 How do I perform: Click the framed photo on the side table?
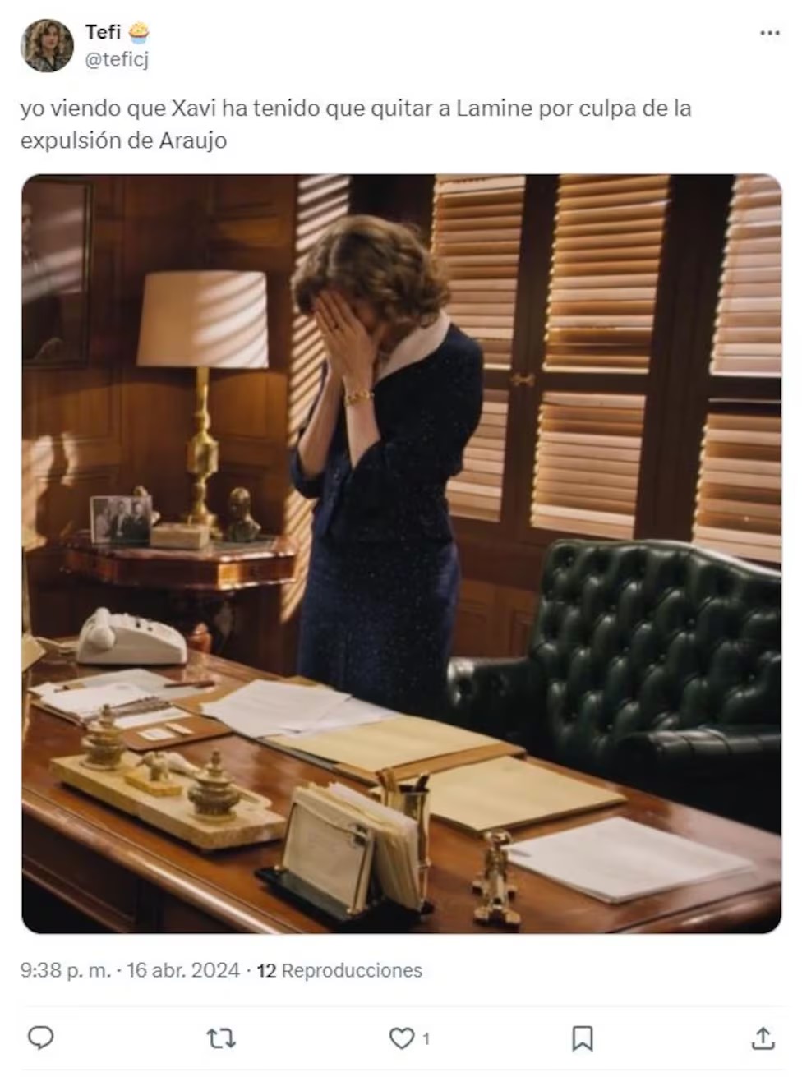click(x=121, y=520)
